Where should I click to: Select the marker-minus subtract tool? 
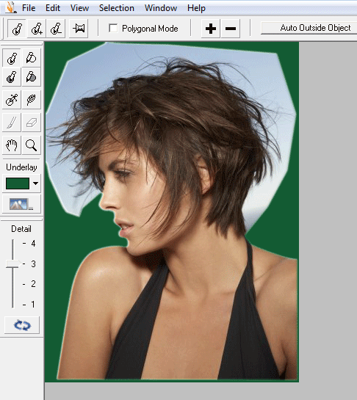tap(56, 29)
